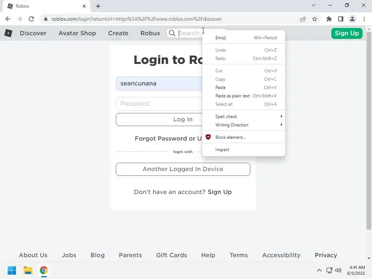Image resolution: width=372 pixels, height=279 pixels.
Task: Open the Discover nav link
Action: [x=33, y=33]
